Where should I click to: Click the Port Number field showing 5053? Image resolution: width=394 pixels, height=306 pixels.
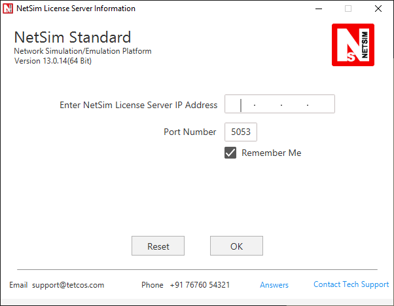pos(241,132)
